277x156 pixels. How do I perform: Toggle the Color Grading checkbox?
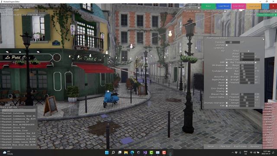pyautogui.click(x=227, y=88)
